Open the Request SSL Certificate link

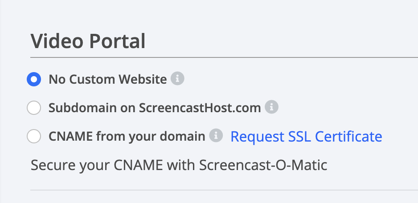306,136
